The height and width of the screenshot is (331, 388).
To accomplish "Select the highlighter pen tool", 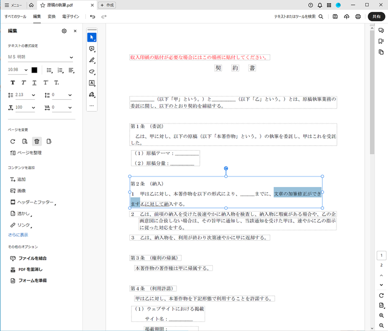I will [92, 60].
